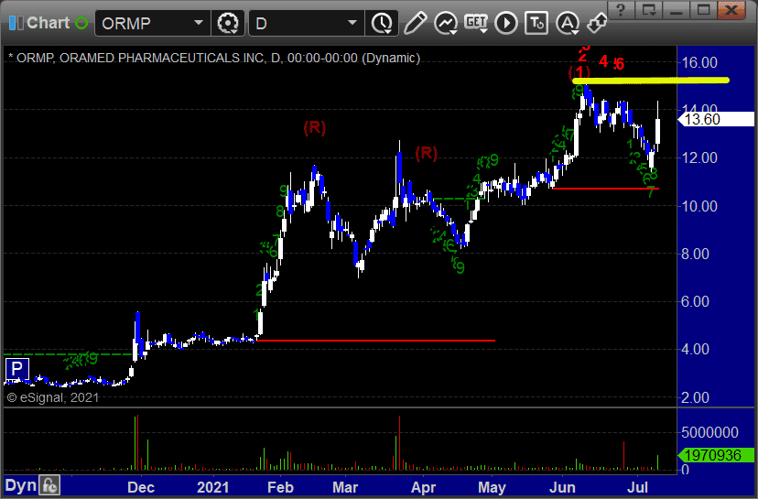758x499 pixels.
Task: Click the 10.00 price axis label
Action: [x=699, y=206]
